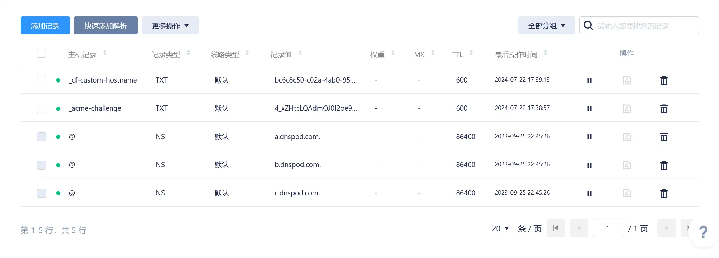Click the b.dnspod.com. record value
719x258 pixels.
[298, 165]
